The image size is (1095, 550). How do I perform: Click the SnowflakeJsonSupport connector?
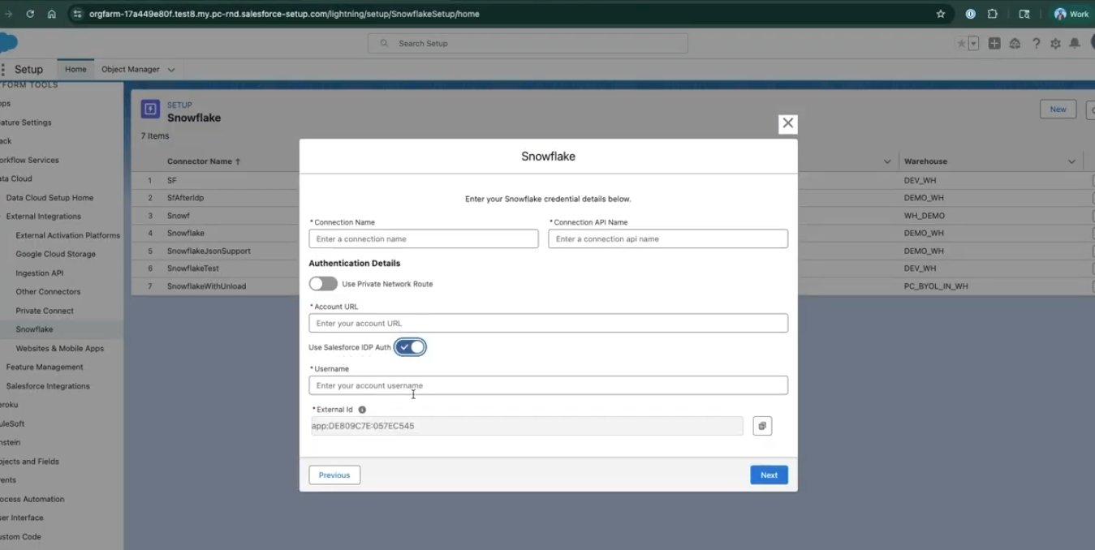209,251
